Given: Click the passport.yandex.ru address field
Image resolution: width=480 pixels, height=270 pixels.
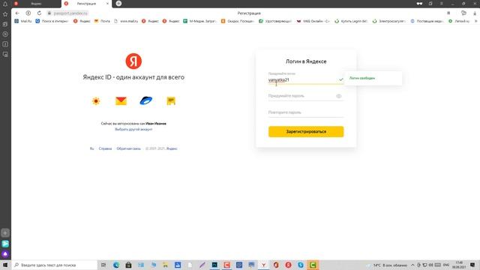Looking at the screenshot, I should click(70, 13).
